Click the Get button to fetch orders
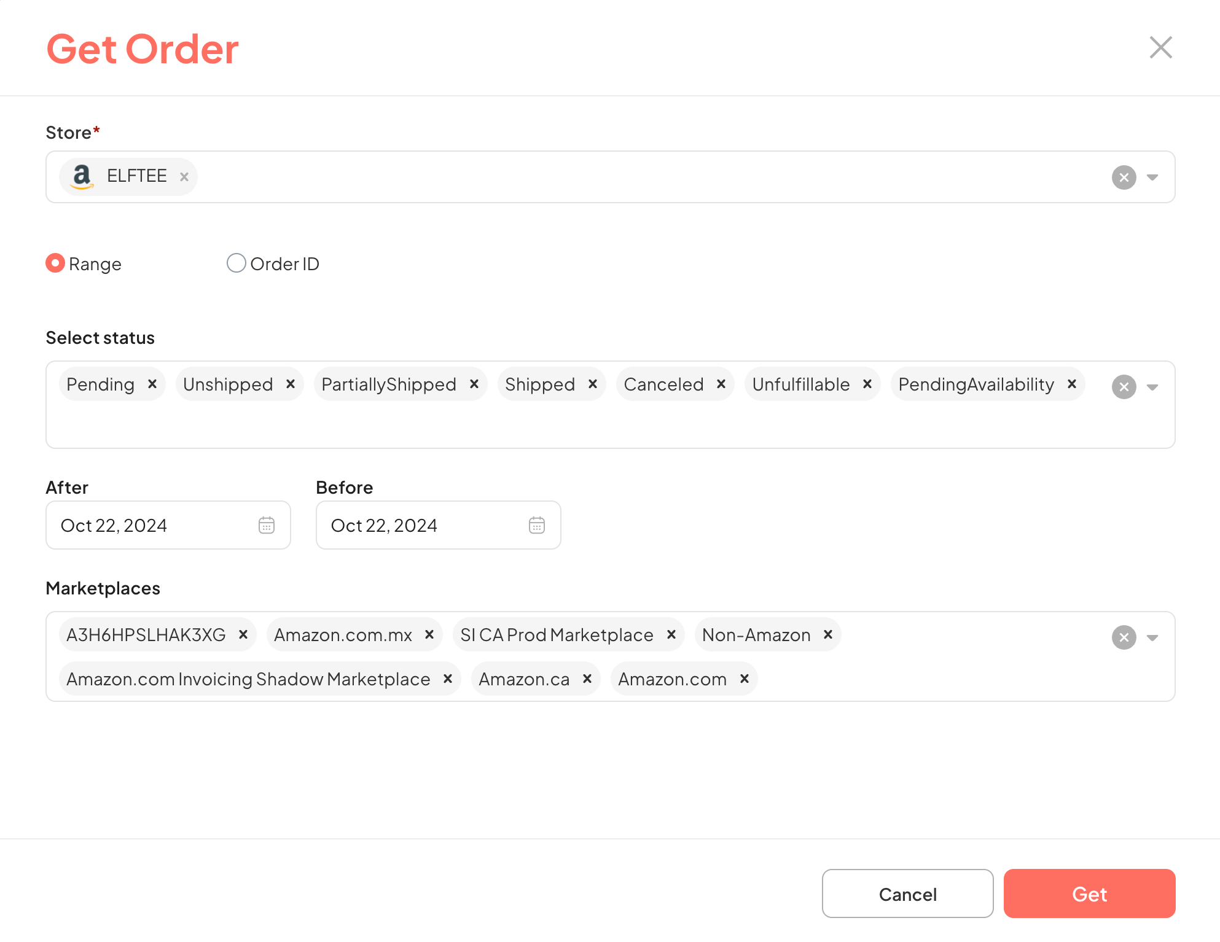 click(1089, 893)
